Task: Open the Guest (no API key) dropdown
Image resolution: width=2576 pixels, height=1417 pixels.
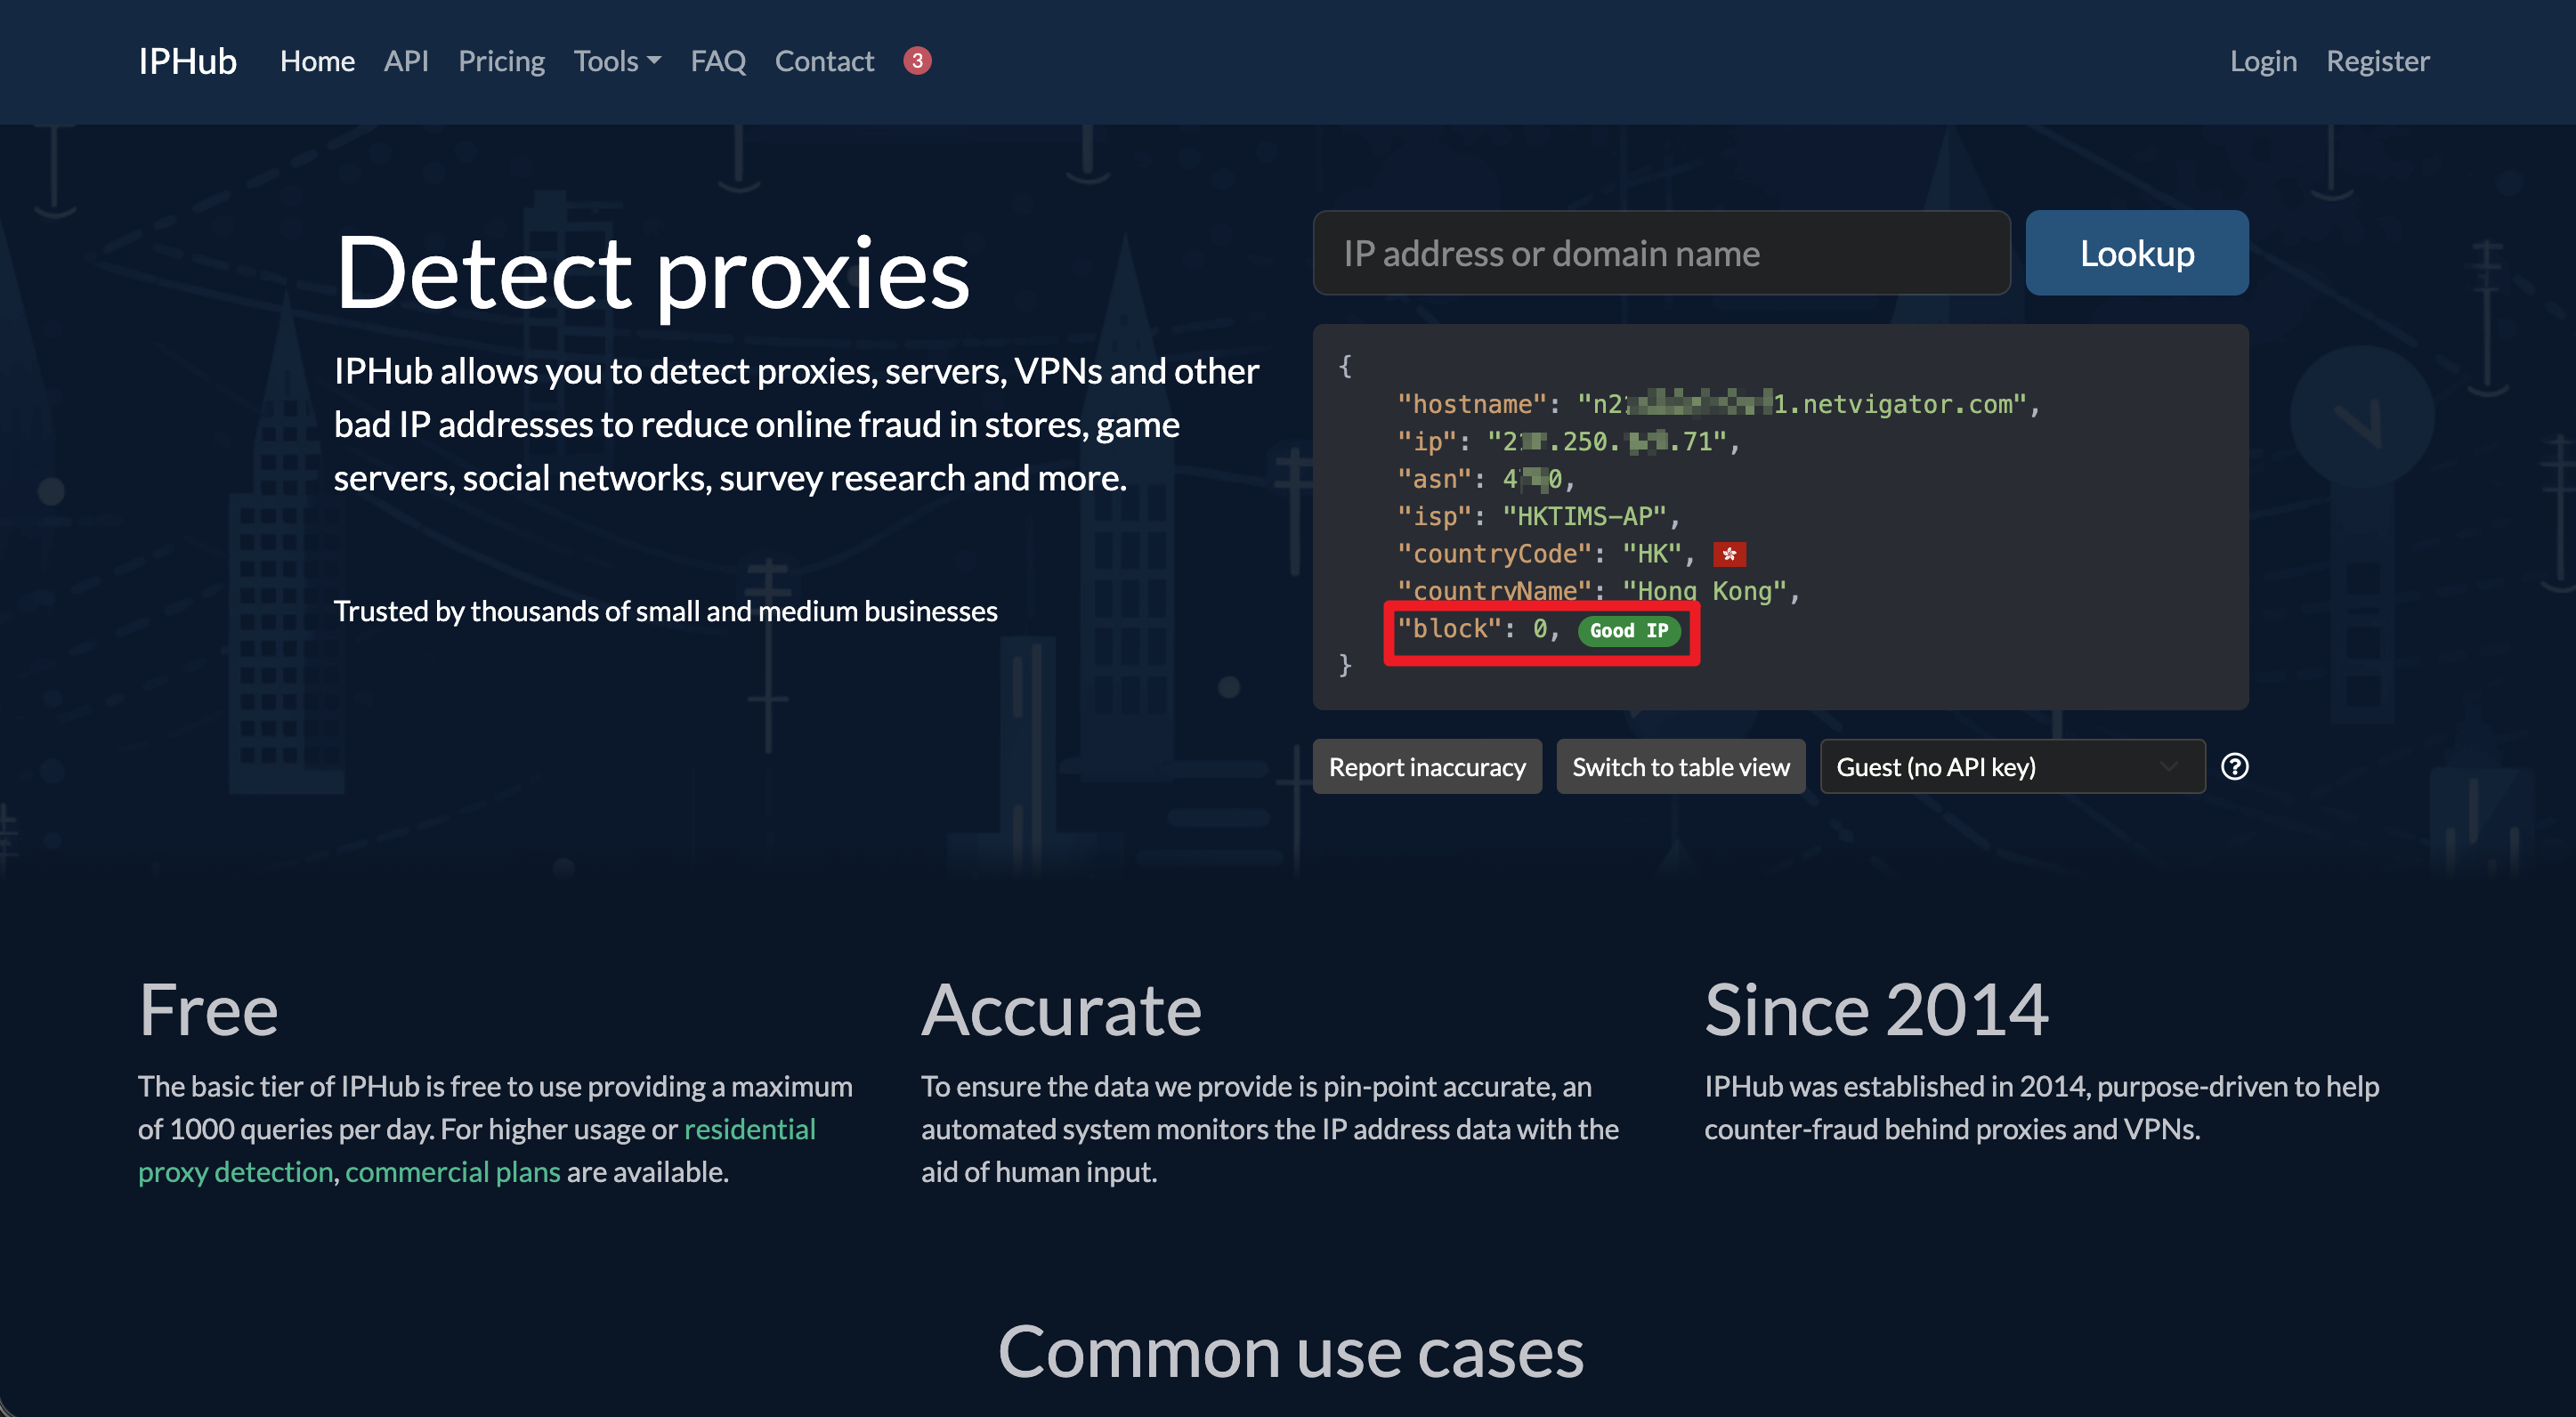Action: [x=2012, y=767]
